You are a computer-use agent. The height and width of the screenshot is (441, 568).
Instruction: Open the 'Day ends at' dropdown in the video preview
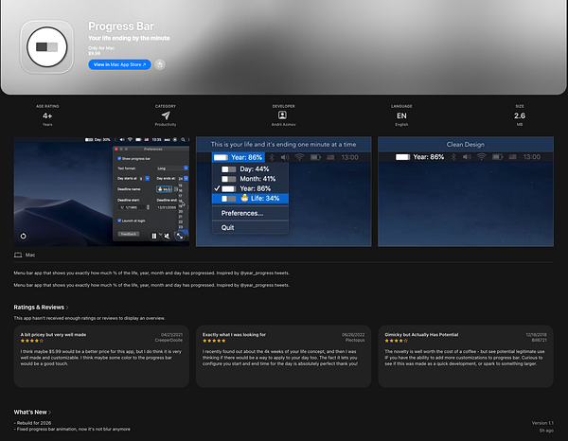[x=183, y=179]
